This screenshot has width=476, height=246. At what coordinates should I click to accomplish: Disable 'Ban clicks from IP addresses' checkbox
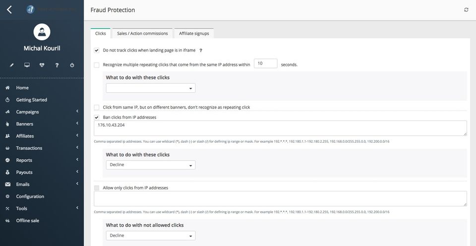(97, 118)
